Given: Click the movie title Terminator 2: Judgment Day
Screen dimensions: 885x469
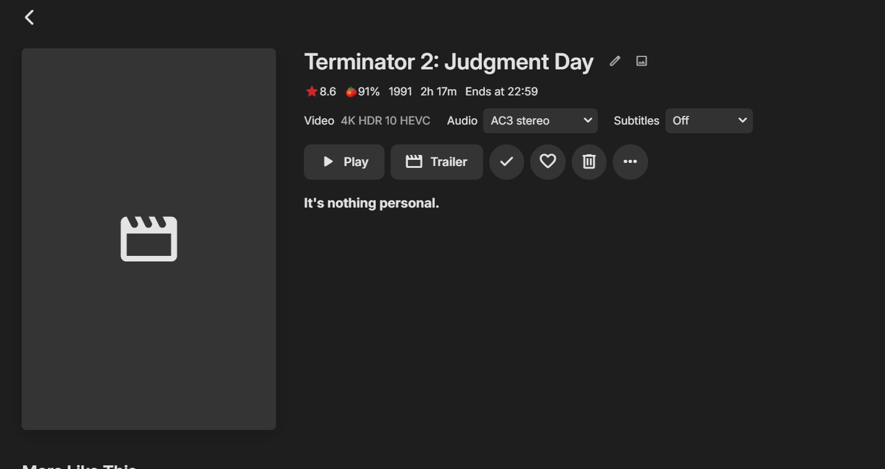Looking at the screenshot, I should (448, 62).
